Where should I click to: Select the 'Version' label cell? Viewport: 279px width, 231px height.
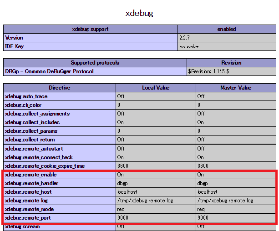[x=91, y=38]
